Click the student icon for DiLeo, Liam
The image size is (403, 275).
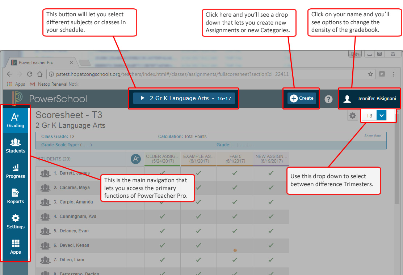point(45,260)
